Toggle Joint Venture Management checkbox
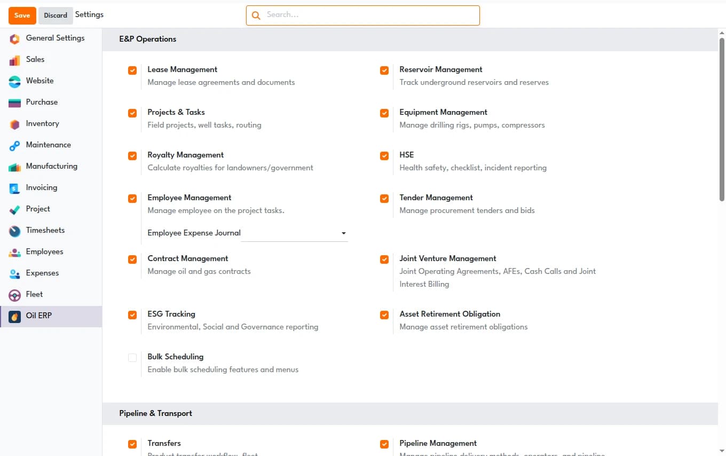Screen dimensions: 726x456 [384, 260]
